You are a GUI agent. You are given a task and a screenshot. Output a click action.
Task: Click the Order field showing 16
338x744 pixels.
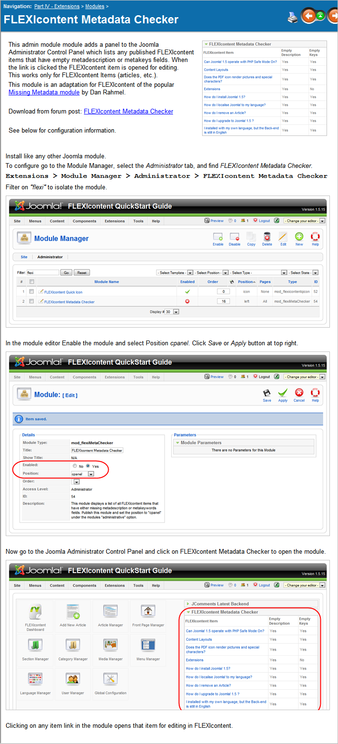click(223, 301)
